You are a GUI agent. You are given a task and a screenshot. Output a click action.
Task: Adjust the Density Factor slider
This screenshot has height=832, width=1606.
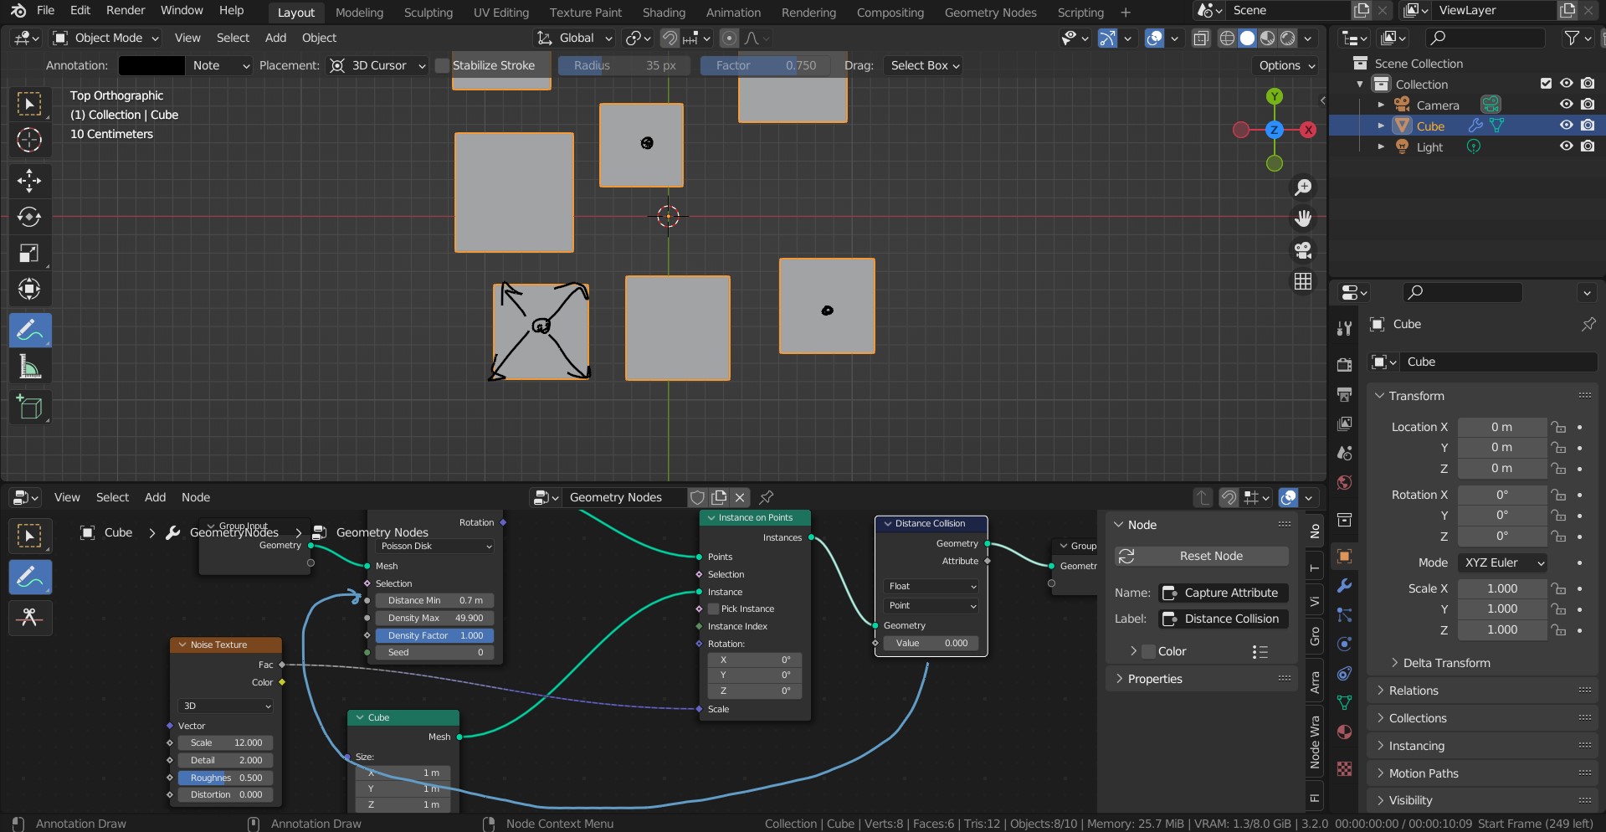tap(434, 635)
